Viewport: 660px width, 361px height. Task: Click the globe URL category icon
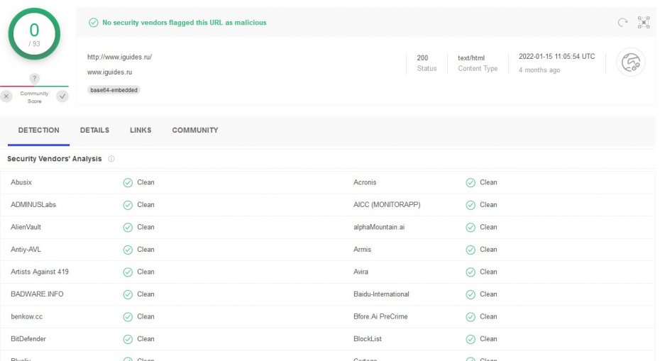tap(629, 63)
